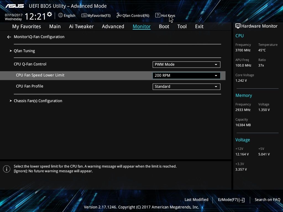The image size is (283, 212).
Task: Click the CPU Fan Profile label
Action: tap(30, 86)
